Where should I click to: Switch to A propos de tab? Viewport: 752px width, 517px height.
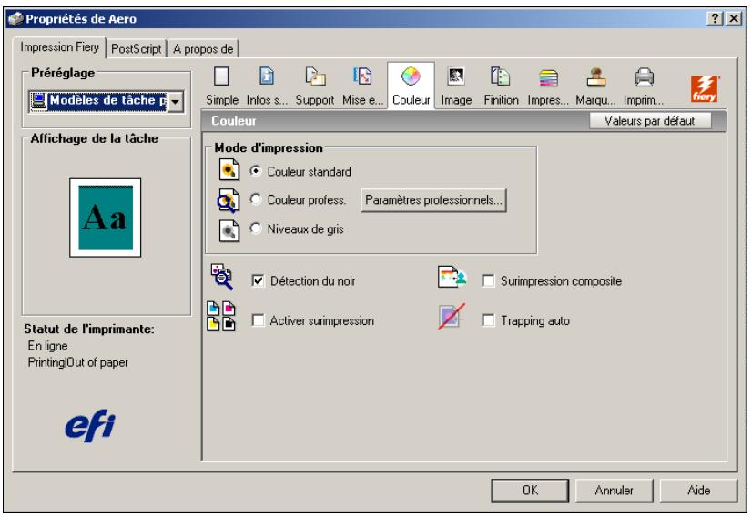tap(203, 49)
